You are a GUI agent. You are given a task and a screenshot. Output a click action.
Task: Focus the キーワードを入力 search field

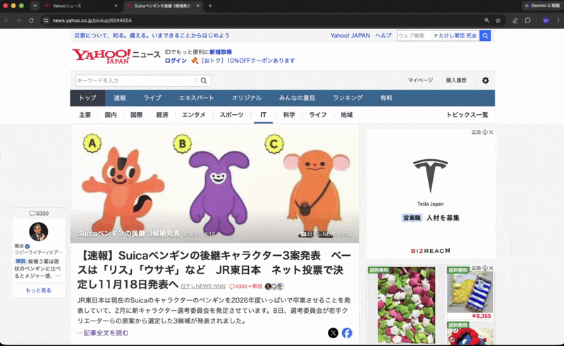[x=136, y=80]
